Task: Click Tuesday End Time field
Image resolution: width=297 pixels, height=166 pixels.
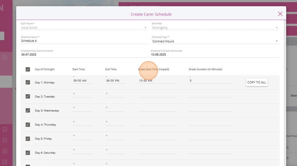Action: (x=115, y=95)
